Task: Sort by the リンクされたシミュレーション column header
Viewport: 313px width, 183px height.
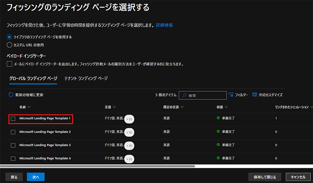Action: point(294,107)
